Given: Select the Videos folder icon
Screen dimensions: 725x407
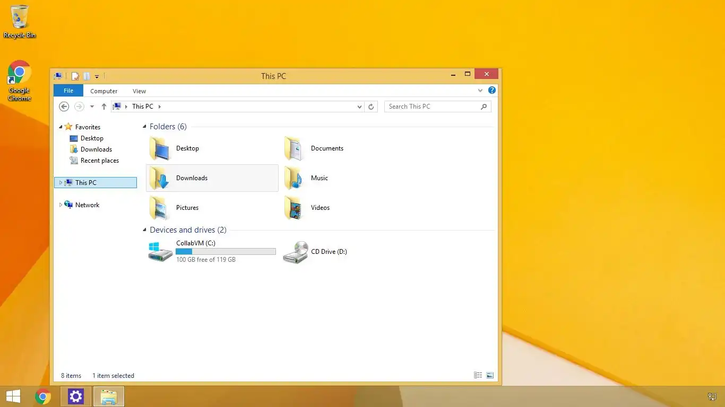Looking at the screenshot, I should click(294, 208).
